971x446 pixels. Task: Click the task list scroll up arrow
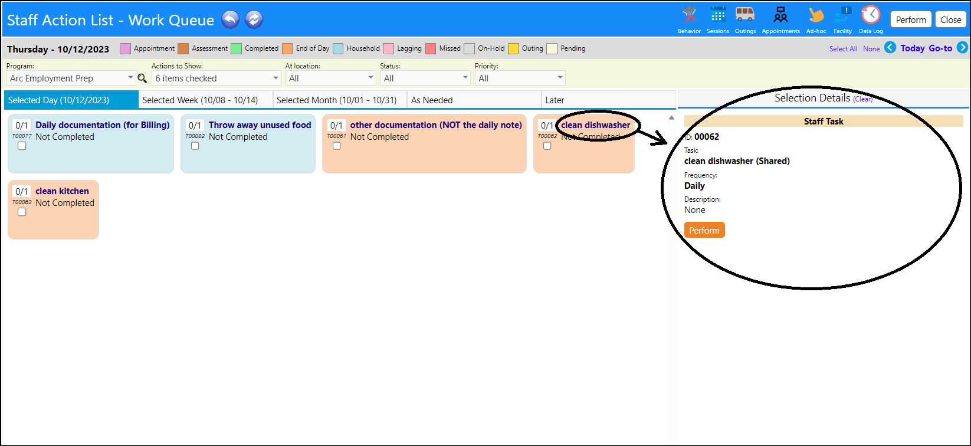[x=671, y=118]
